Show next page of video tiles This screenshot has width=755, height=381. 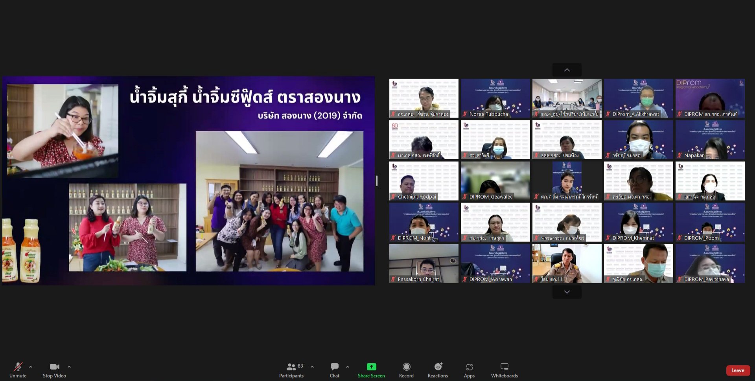(567, 292)
